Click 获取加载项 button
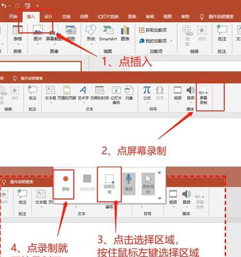241x257 pixels. pos(153,30)
